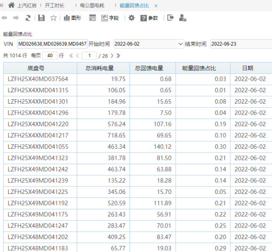
Task: Close the 能量回馈占比 tab
Action: coord(156,6)
